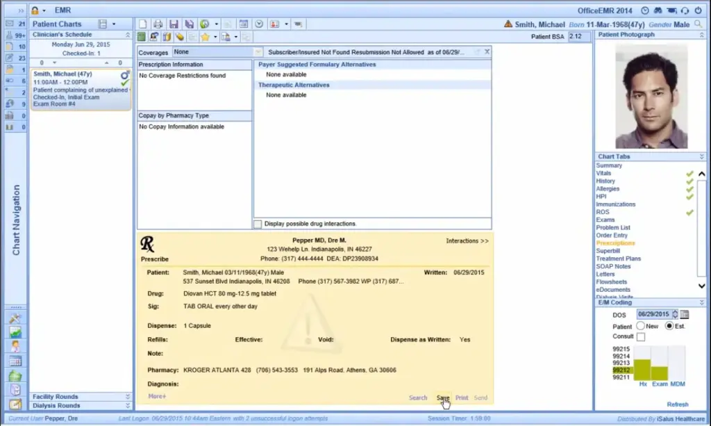Open the Vitals chart tab
The width and height of the screenshot is (711, 426).
click(603, 173)
